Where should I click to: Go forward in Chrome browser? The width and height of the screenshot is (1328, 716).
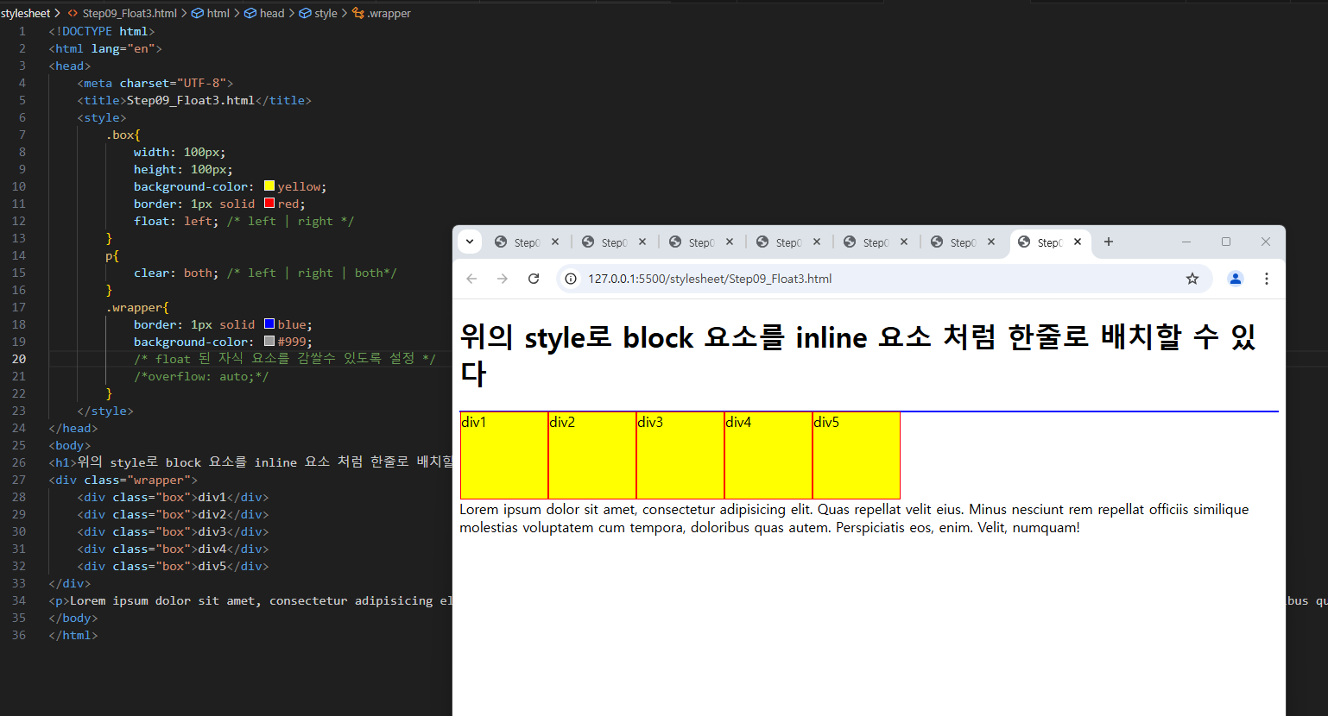[x=503, y=279]
